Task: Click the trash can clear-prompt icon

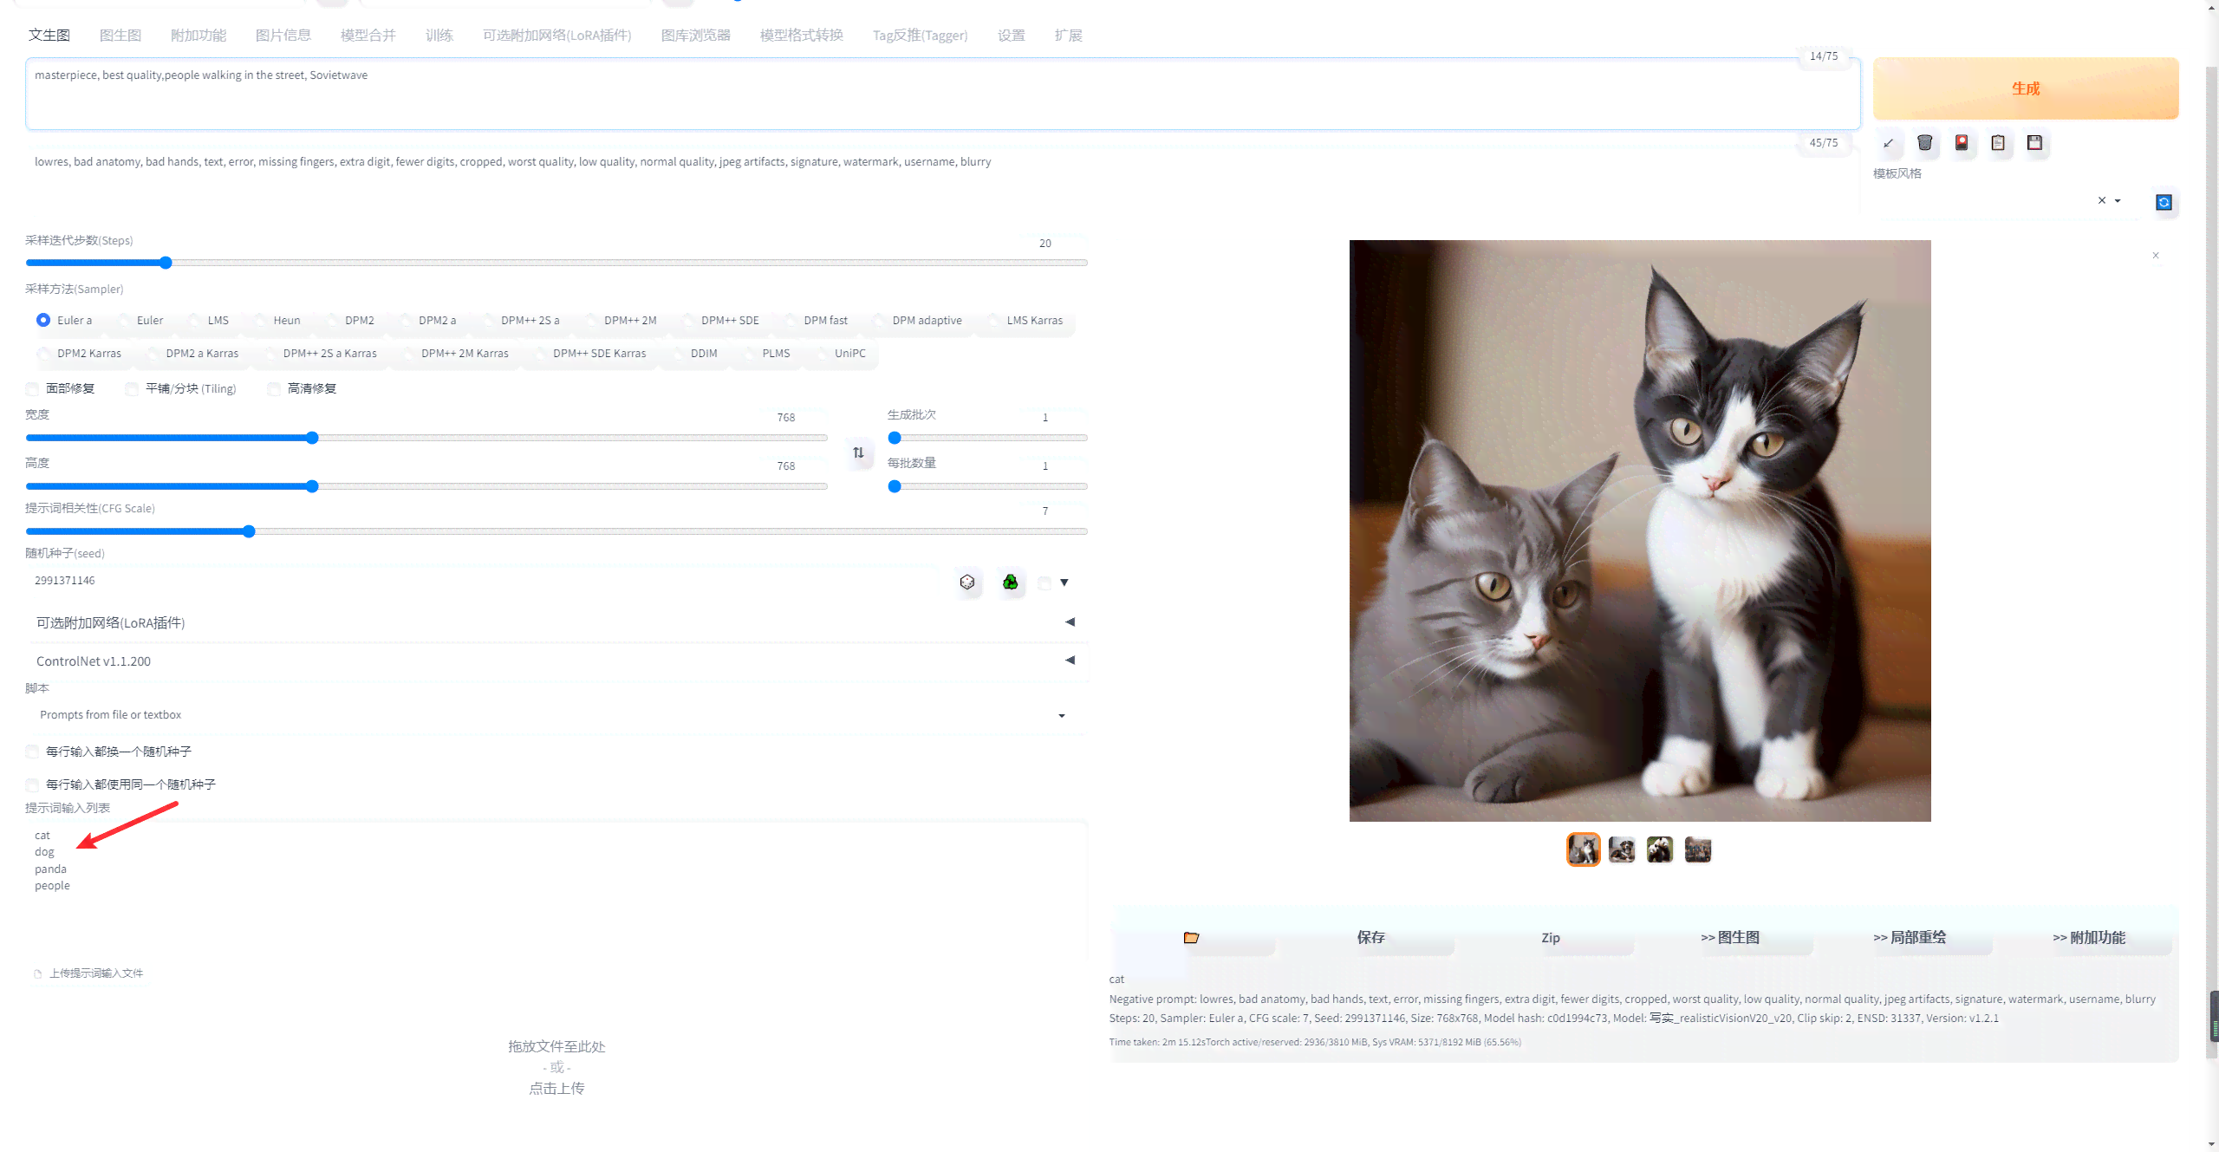Action: (x=1924, y=143)
